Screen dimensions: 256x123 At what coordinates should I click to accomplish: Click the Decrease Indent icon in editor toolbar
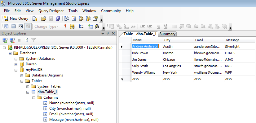(143, 27)
